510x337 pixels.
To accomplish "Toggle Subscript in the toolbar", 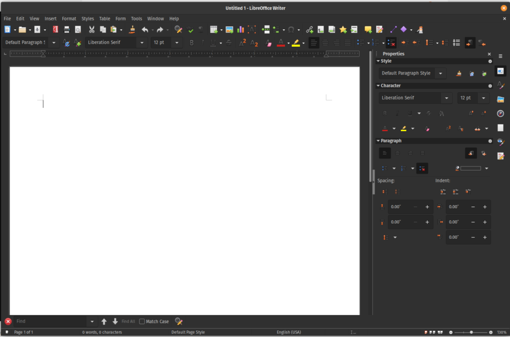I will (254, 43).
